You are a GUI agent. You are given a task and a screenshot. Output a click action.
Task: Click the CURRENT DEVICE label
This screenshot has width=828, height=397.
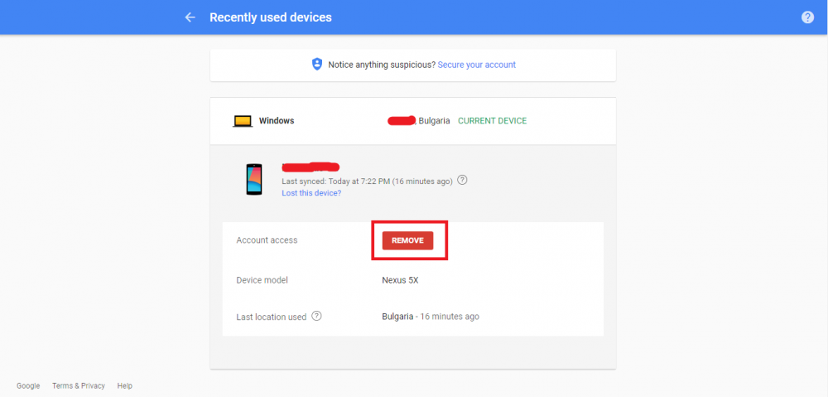pyautogui.click(x=492, y=121)
